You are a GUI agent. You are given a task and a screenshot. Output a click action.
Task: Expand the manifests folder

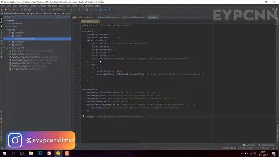(7, 24)
